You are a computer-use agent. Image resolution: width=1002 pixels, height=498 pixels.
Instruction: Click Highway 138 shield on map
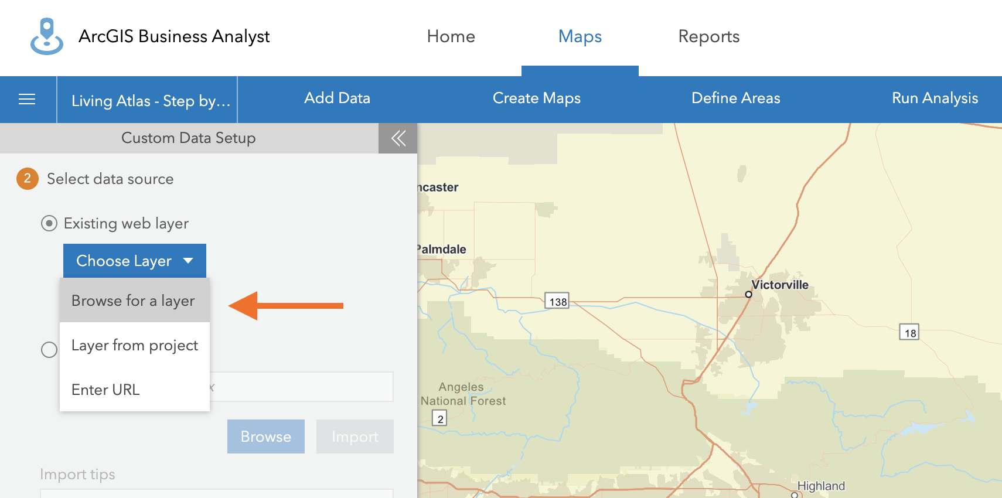pos(557,301)
